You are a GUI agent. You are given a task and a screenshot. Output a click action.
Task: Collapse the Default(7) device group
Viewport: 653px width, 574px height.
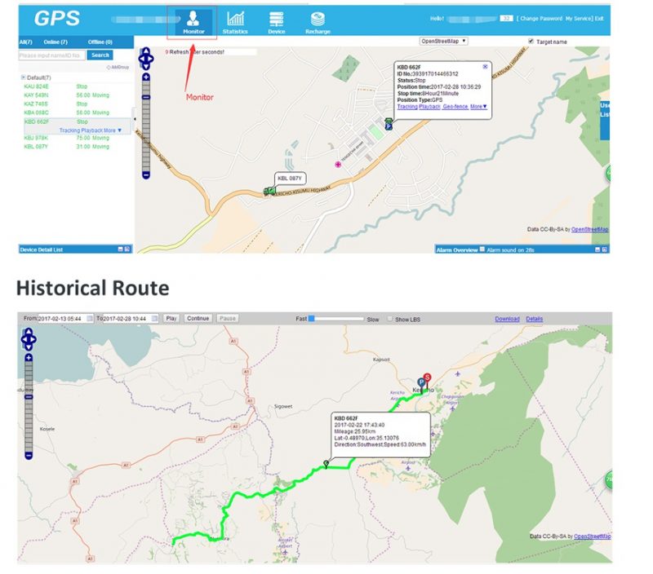pyautogui.click(x=24, y=78)
